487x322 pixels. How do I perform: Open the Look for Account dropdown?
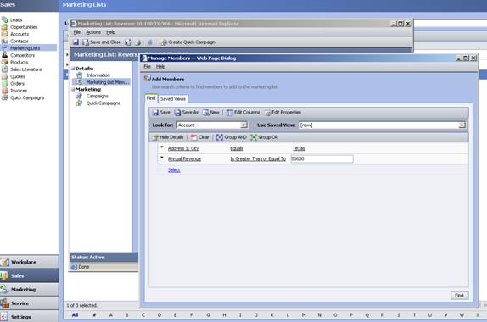coord(243,125)
